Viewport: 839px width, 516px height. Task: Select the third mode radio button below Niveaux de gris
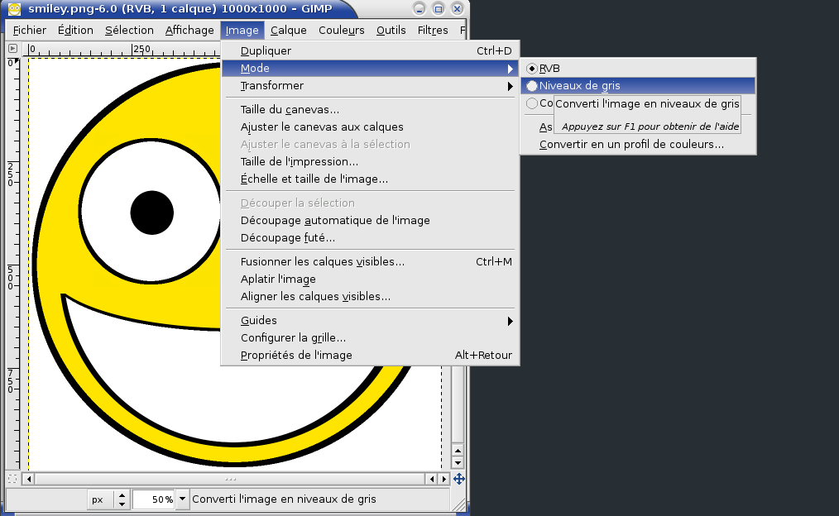point(532,103)
